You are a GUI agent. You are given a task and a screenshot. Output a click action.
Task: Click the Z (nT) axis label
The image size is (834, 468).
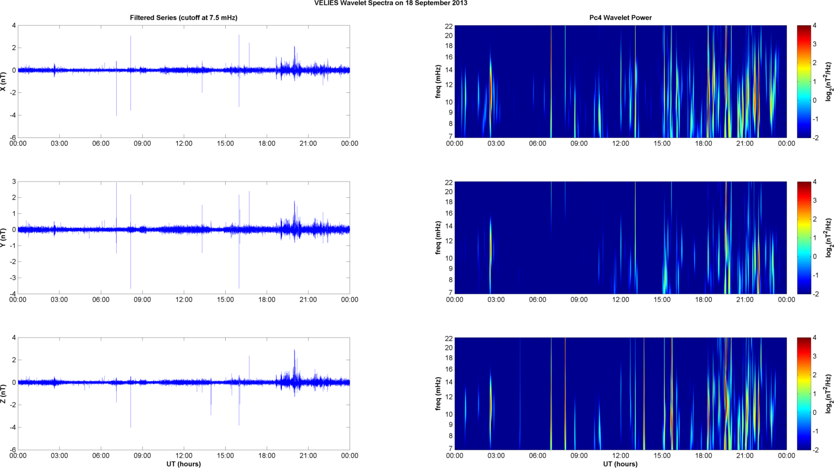[3, 394]
